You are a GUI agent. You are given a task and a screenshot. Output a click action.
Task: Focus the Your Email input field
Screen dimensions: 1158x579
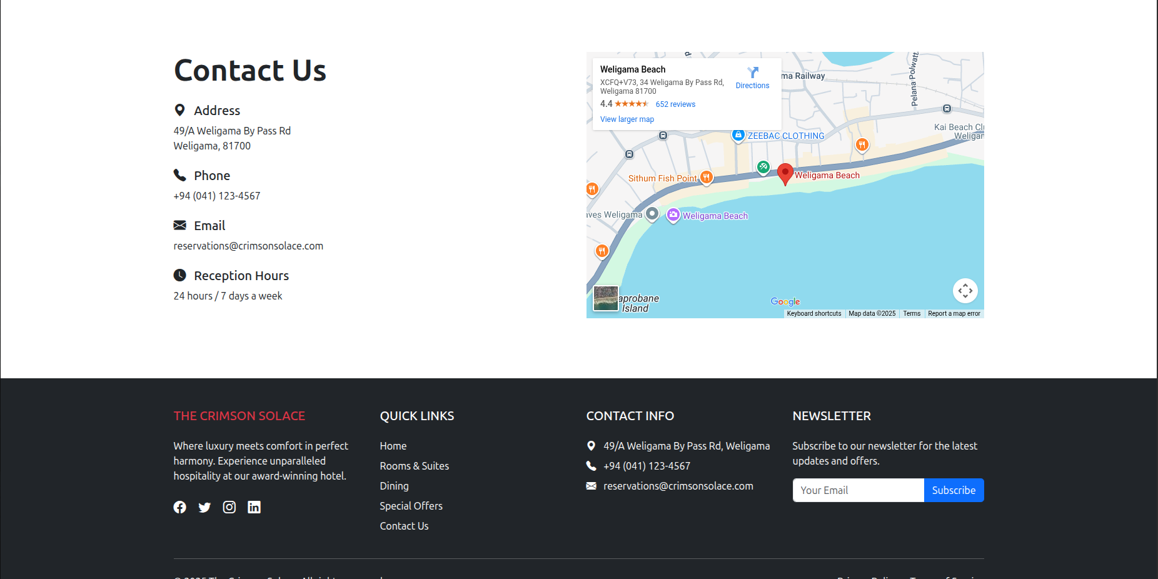pos(858,490)
